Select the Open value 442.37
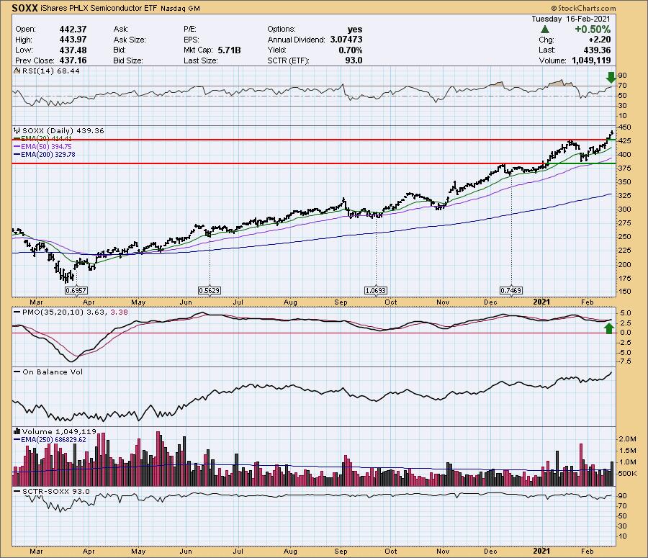 73,30
